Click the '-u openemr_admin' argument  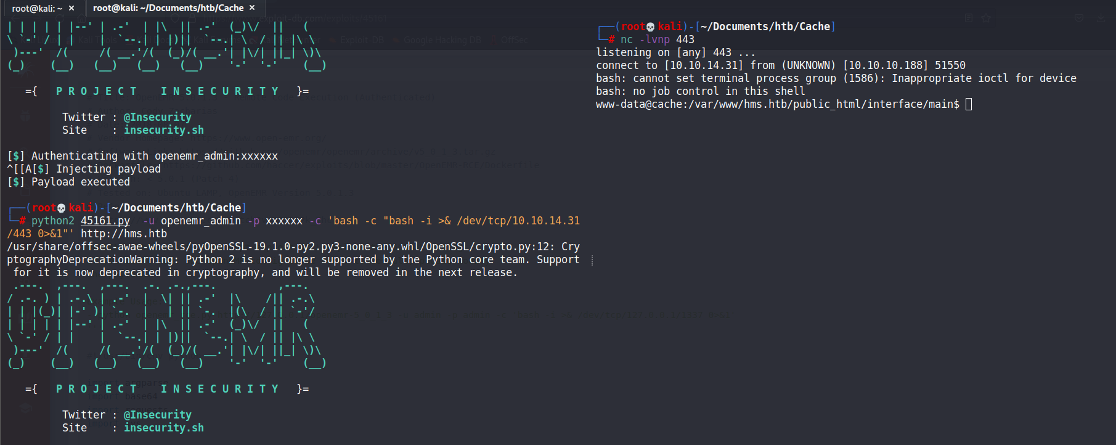[x=192, y=221]
